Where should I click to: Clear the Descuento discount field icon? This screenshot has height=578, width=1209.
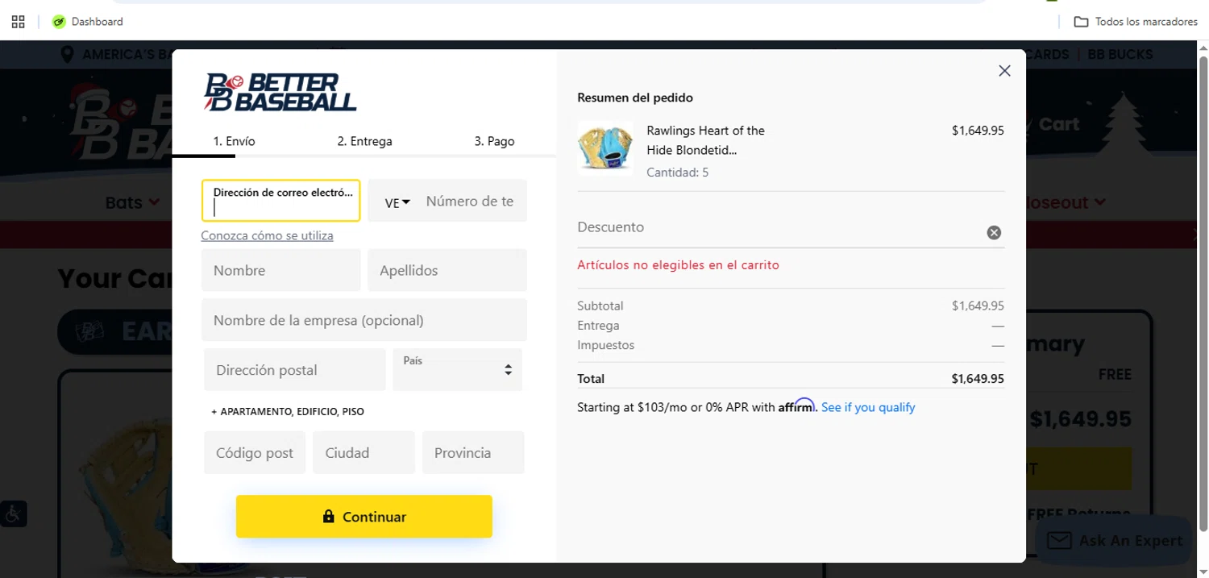[x=994, y=233]
